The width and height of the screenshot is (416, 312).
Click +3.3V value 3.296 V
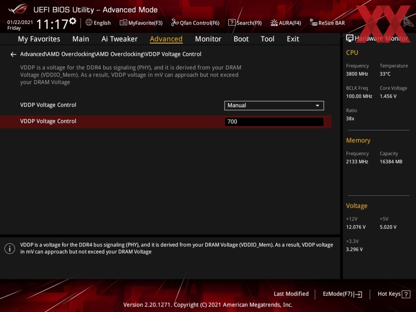354,250
